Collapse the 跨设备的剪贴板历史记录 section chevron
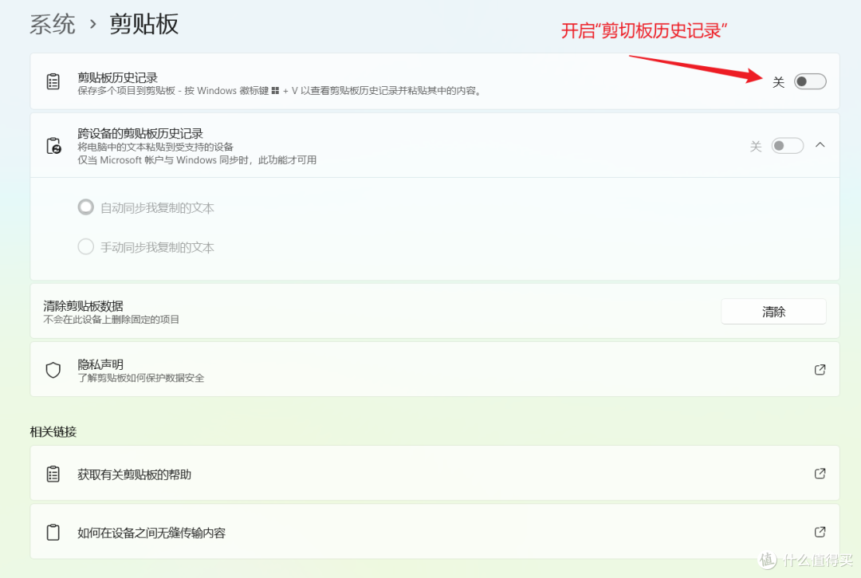The height and width of the screenshot is (578, 861). 820,145
